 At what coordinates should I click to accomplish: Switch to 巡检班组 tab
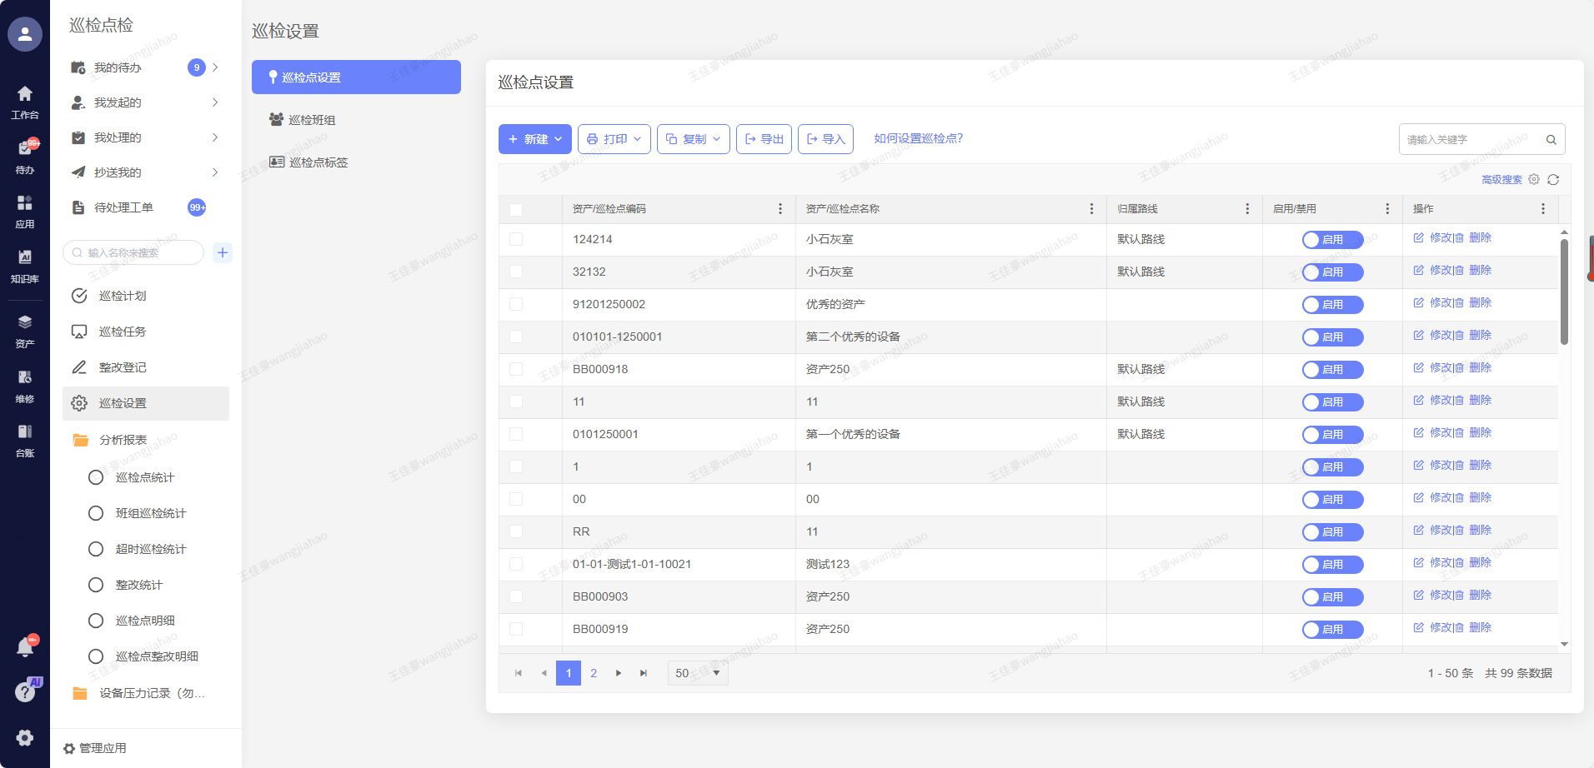(312, 120)
